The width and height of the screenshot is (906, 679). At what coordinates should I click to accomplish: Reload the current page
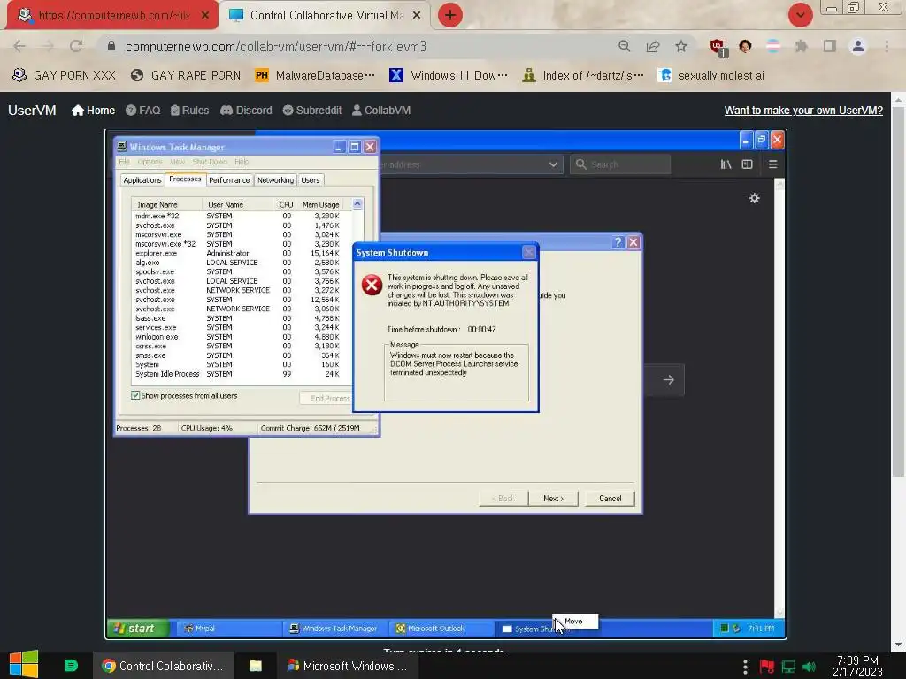pyautogui.click(x=76, y=46)
